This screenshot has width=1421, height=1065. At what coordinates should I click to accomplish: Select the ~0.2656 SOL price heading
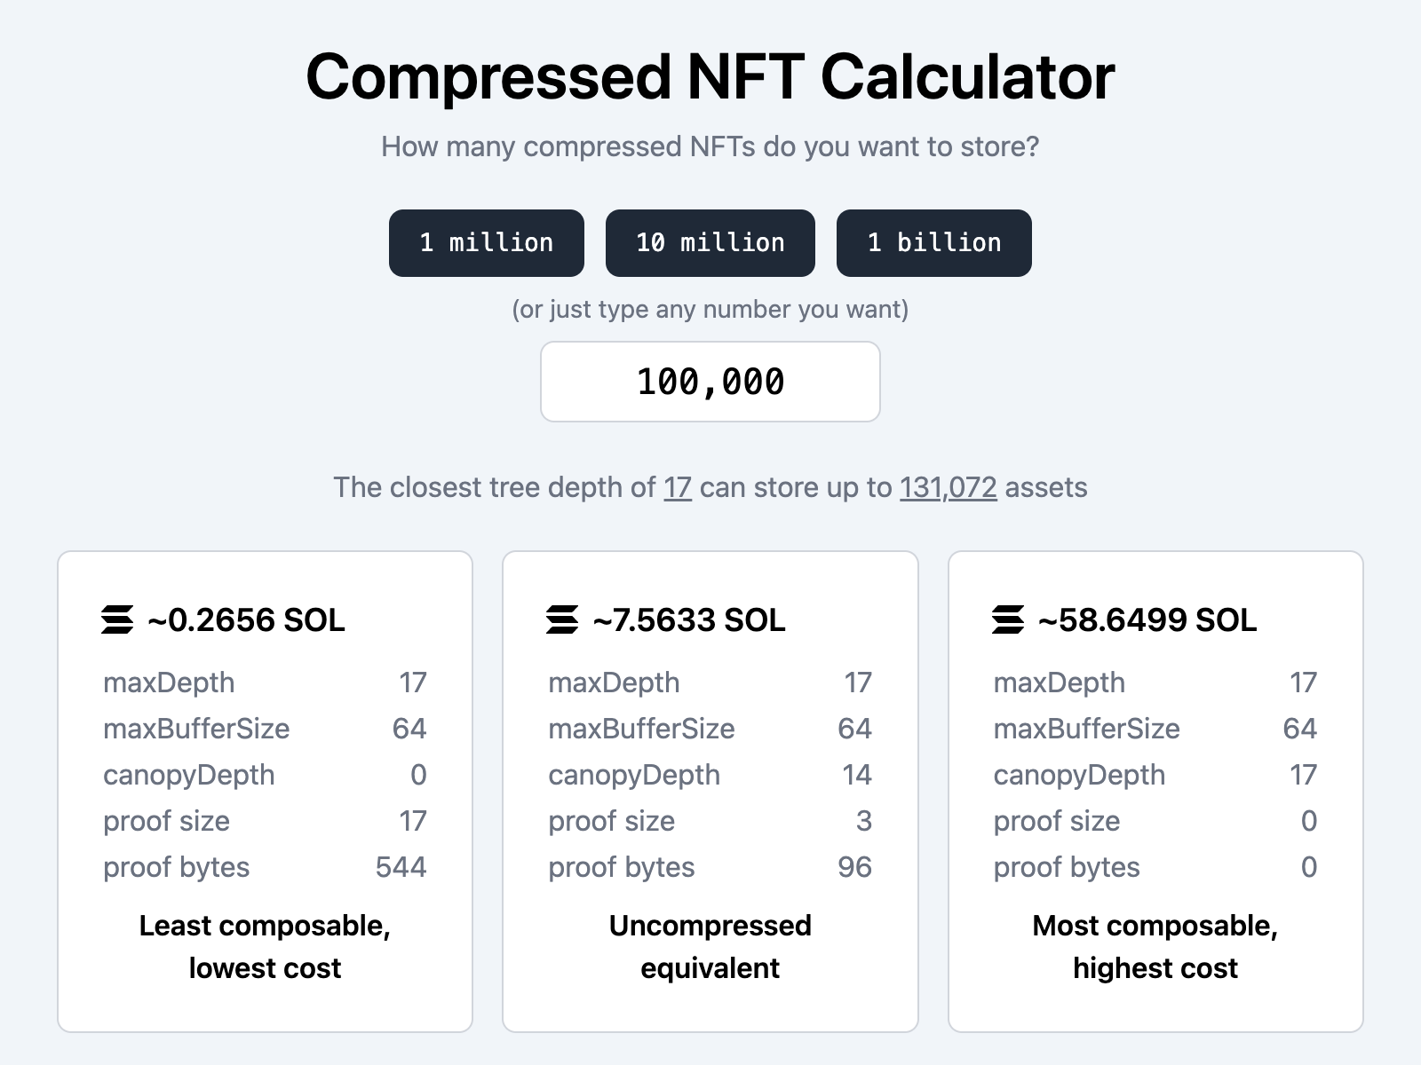pyautogui.click(x=246, y=619)
